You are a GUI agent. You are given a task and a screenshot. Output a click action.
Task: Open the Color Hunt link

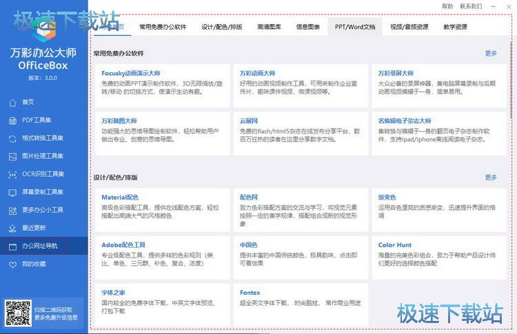[395, 245]
